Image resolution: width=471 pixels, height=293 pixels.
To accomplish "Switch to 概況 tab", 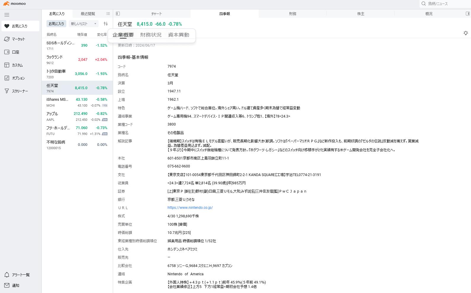I will tap(429, 14).
